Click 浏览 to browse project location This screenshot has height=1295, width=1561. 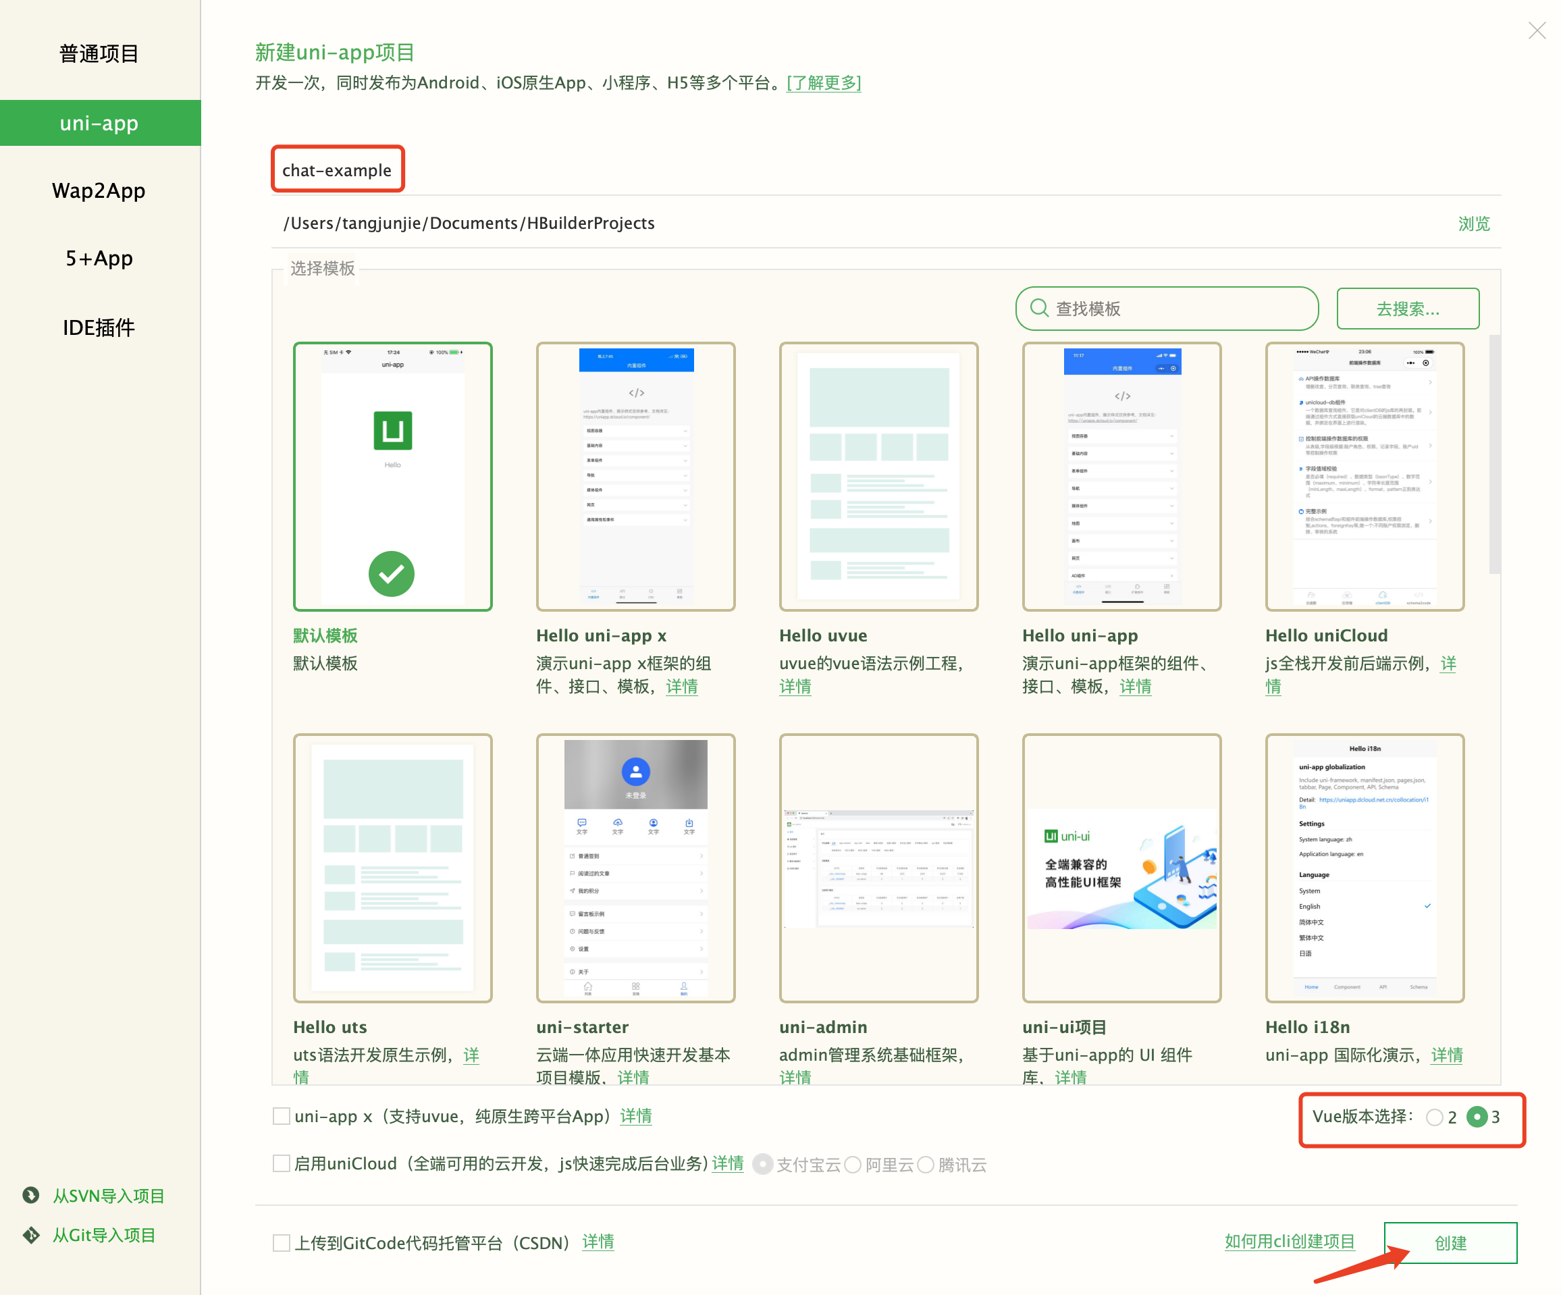pos(1473,223)
